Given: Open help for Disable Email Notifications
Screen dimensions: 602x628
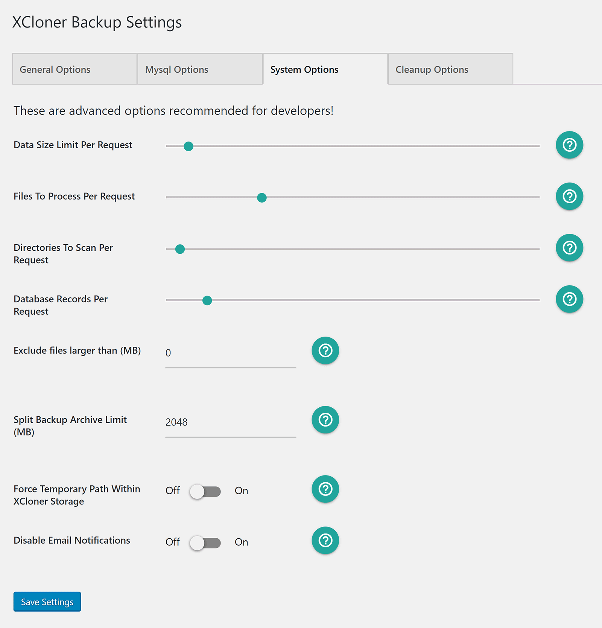Looking at the screenshot, I should click(325, 540).
